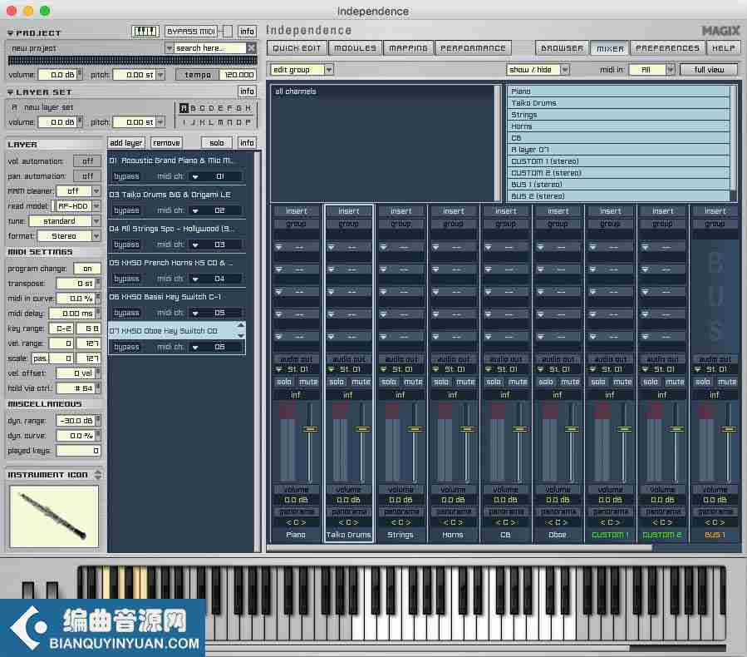Open midi channel arrow for Acoustic Grand Piano layer

coord(195,177)
